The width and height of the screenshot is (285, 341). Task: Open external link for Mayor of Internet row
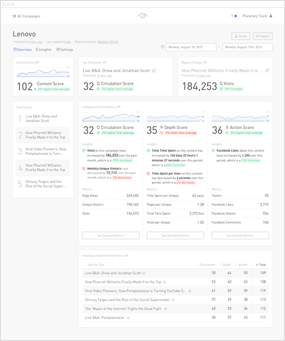click(166, 309)
